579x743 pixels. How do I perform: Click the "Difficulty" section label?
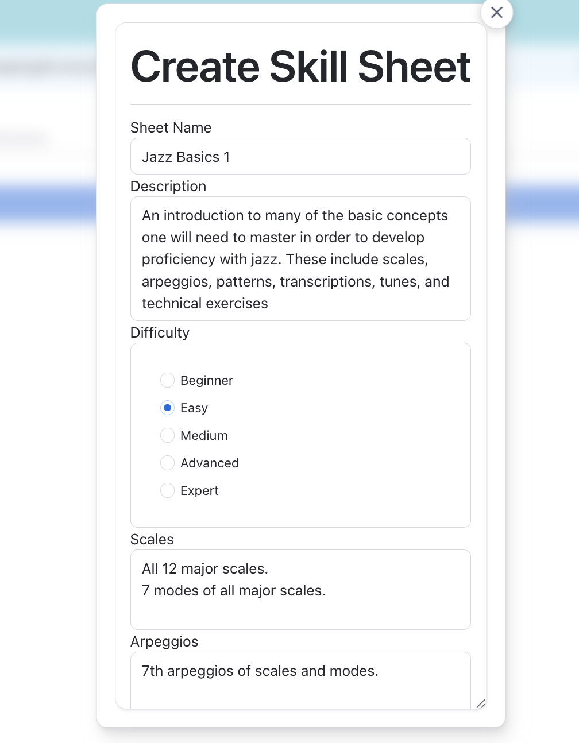point(160,332)
